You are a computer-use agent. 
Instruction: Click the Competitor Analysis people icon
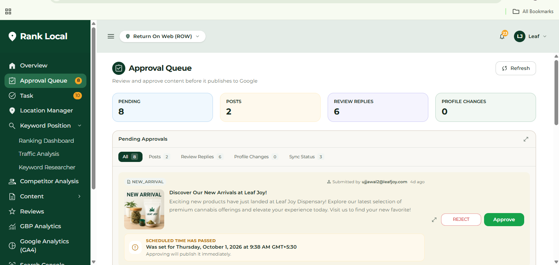[x=12, y=182]
